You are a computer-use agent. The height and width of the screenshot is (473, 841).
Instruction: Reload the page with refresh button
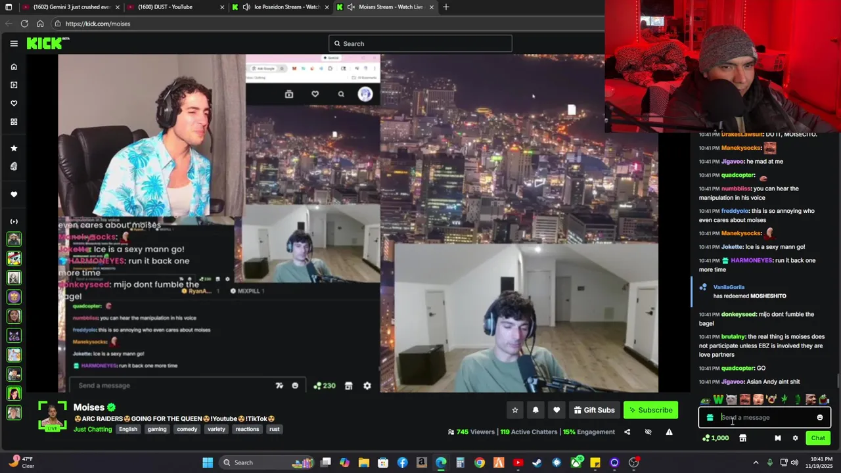click(x=24, y=24)
